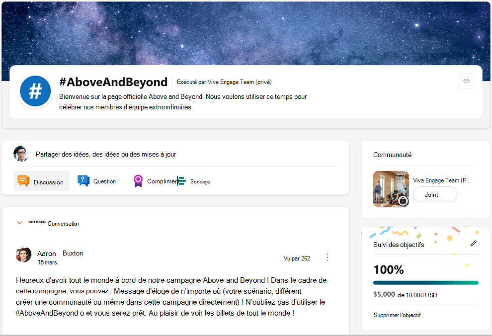Open the Viva Engage Team community name
492x336 pixels.
point(441,180)
